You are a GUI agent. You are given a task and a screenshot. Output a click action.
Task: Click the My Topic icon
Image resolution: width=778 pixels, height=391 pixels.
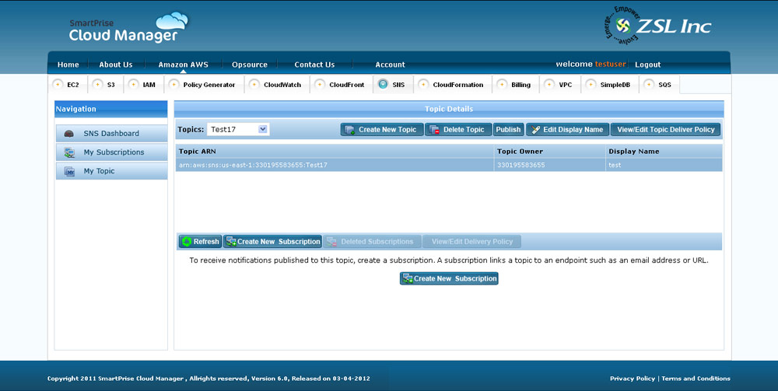click(69, 172)
